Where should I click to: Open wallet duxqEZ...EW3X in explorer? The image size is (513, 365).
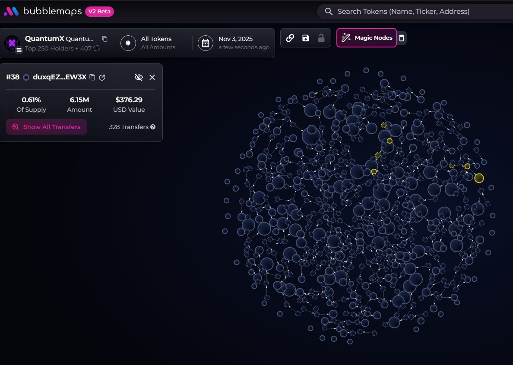point(102,77)
